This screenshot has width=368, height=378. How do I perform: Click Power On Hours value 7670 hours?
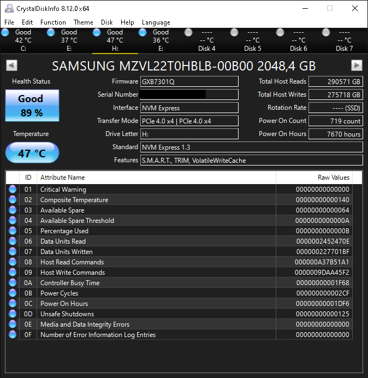tap(336, 134)
